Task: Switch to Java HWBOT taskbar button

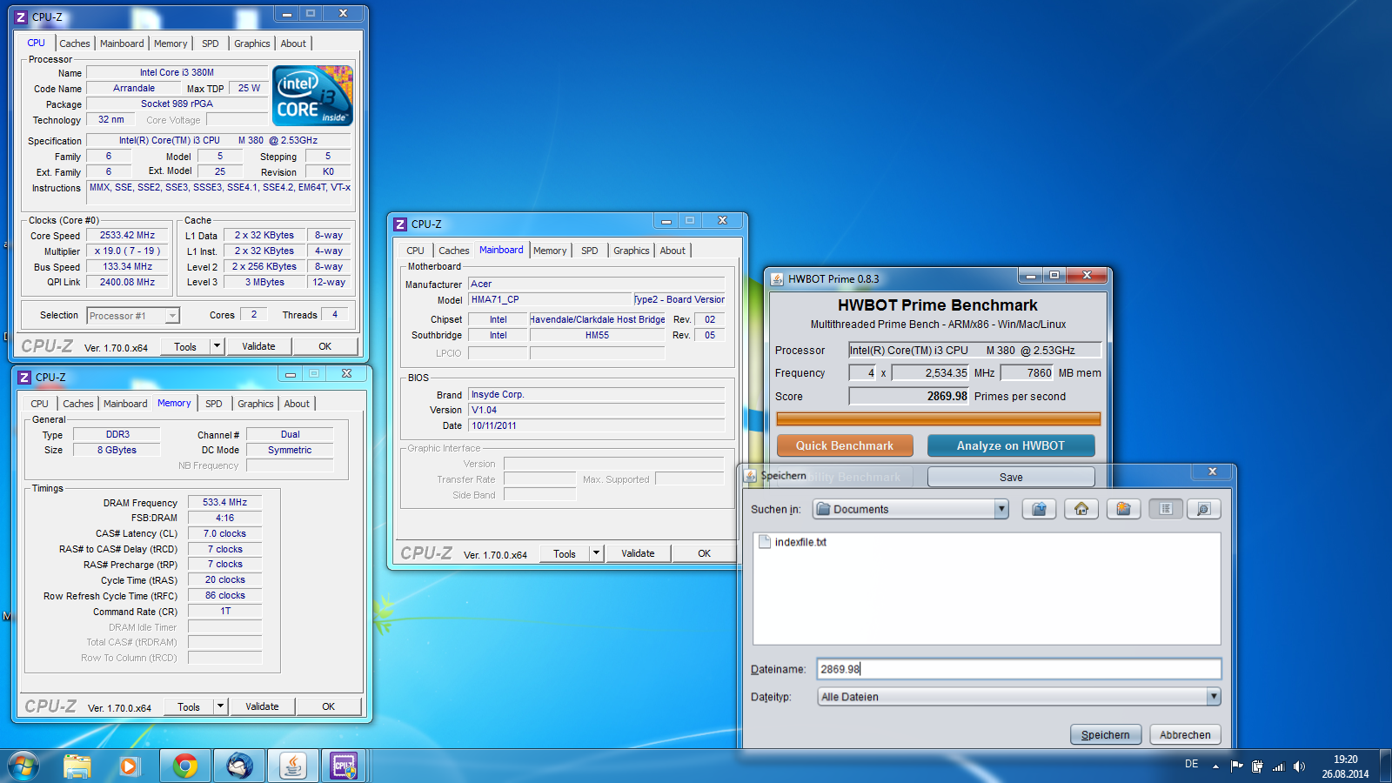Action: (x=293, y=766)
